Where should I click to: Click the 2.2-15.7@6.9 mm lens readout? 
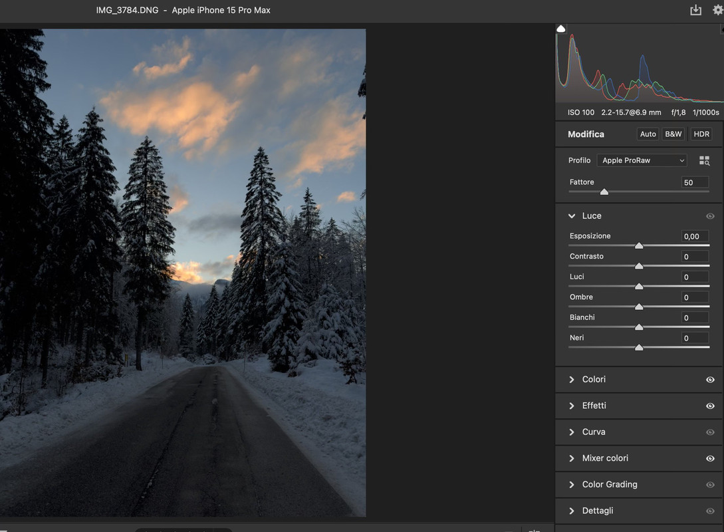[x=631, y=112]
